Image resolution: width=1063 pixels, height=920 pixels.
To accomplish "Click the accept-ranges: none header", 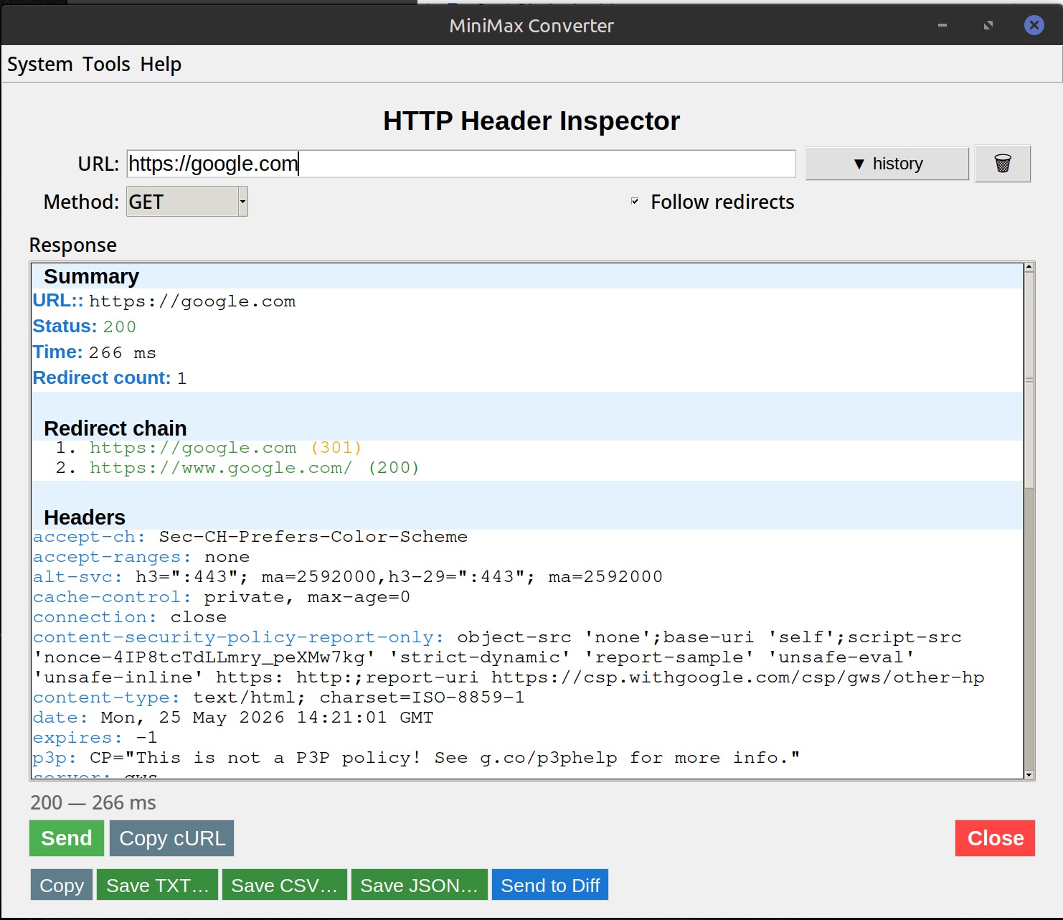I will tap(141, 557).
